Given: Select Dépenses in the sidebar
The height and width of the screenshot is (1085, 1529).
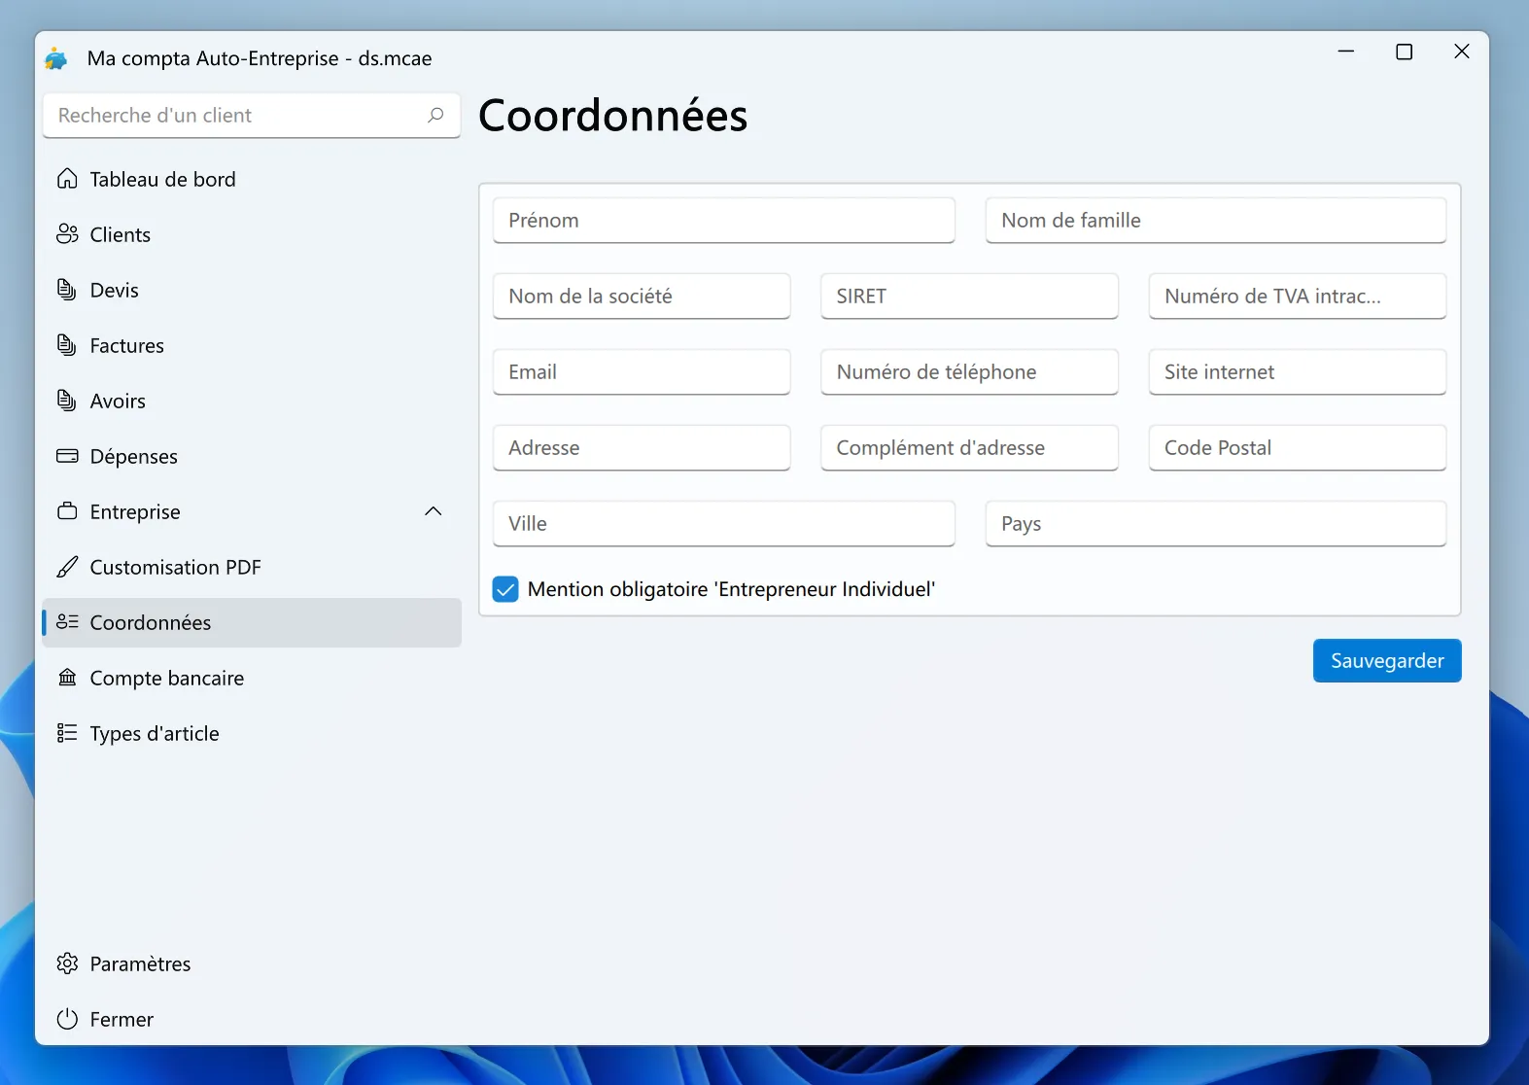Looking at the screenshot, I should click(252, 456).
